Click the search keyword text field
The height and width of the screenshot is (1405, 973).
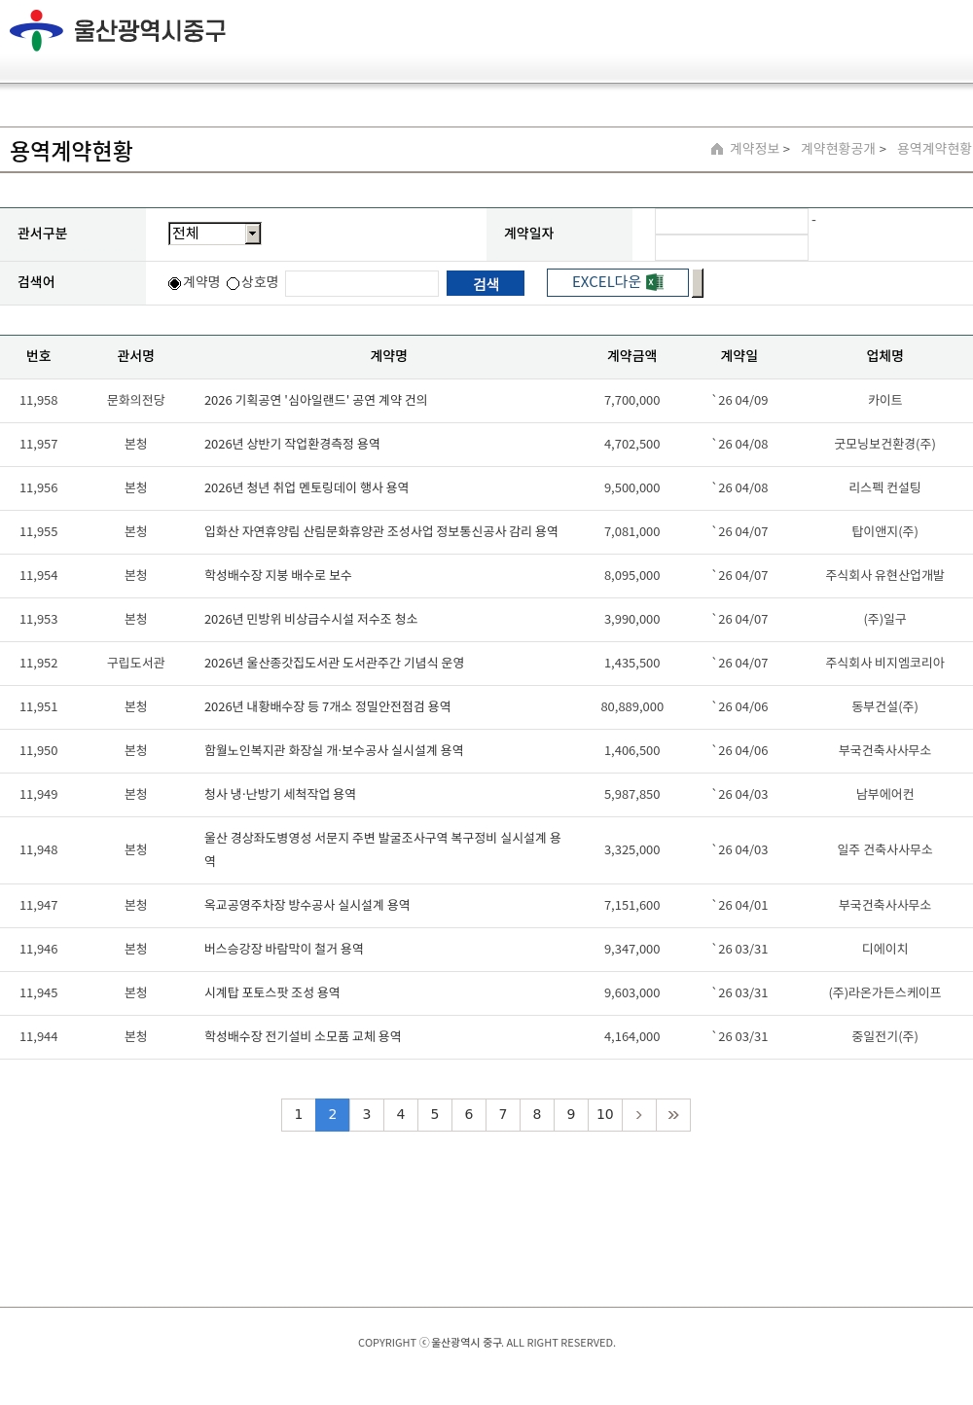[x=362, y=283]
